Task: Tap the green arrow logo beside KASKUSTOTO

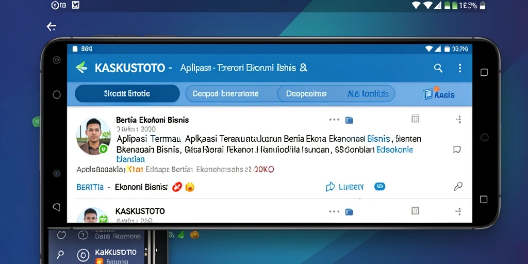Action: (x=81, y=68)
